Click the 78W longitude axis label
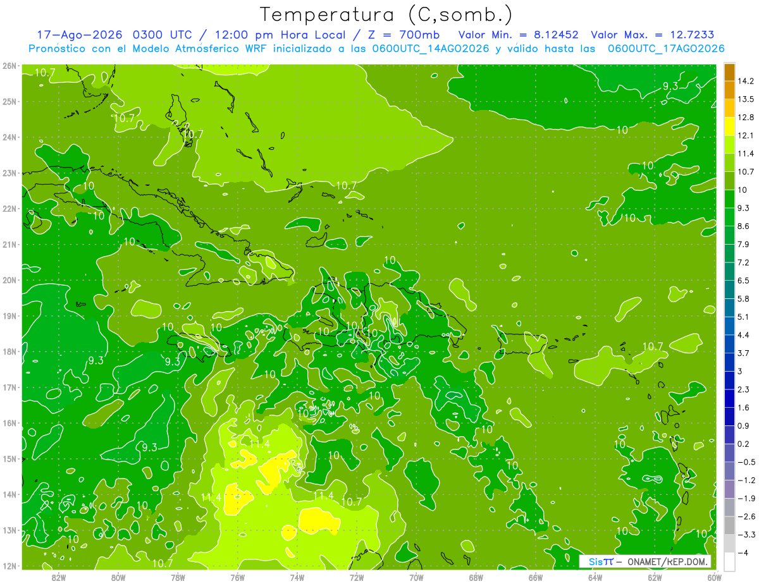Viewport: 759px width, 586px height. pyautogui.click(x=178, y=577)
